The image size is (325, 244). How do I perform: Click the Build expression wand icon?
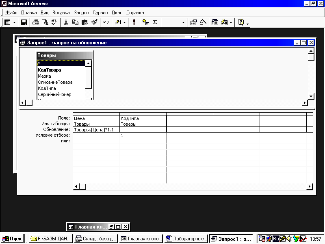203,22
